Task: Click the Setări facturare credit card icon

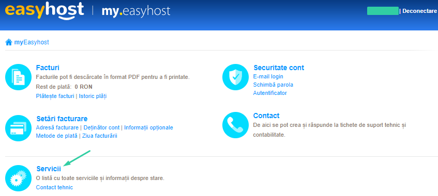Action: (19, 128)
